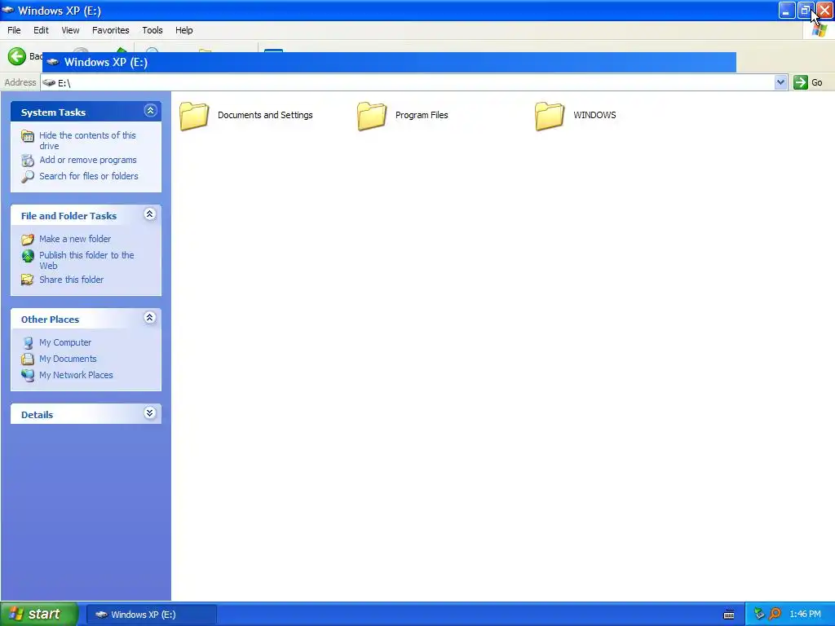This screenshot has height=626, width=835.
Task: Open the Edit menu
Action: (41, 30)
